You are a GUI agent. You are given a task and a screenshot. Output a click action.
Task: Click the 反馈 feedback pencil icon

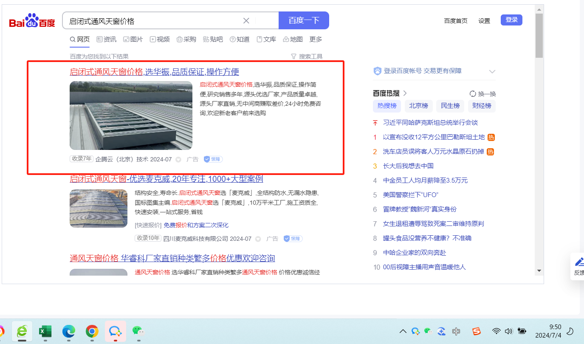[579, 262]
